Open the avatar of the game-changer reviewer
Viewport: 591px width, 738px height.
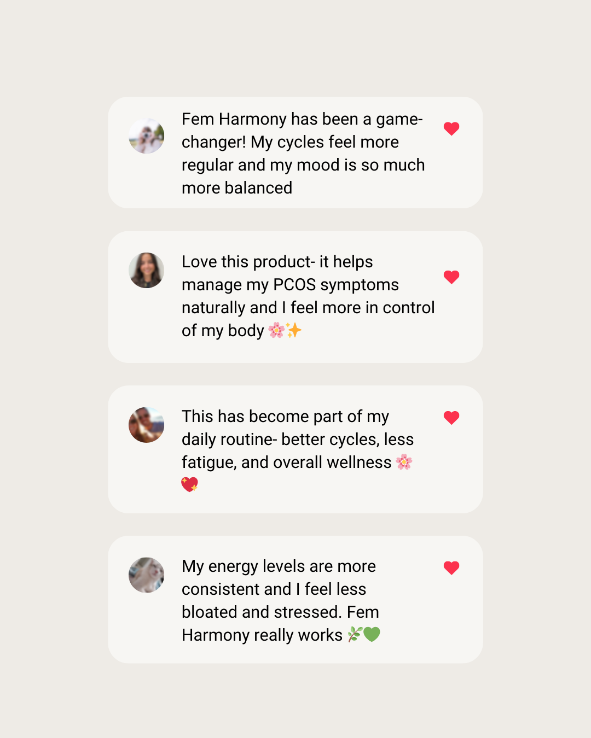pyautogui.click(x=147, y=136)
